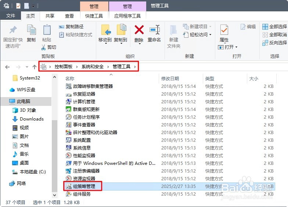288x207 pixels.
Task: Select WPS云盘 in navigation pane
Action: click(22, 90)
